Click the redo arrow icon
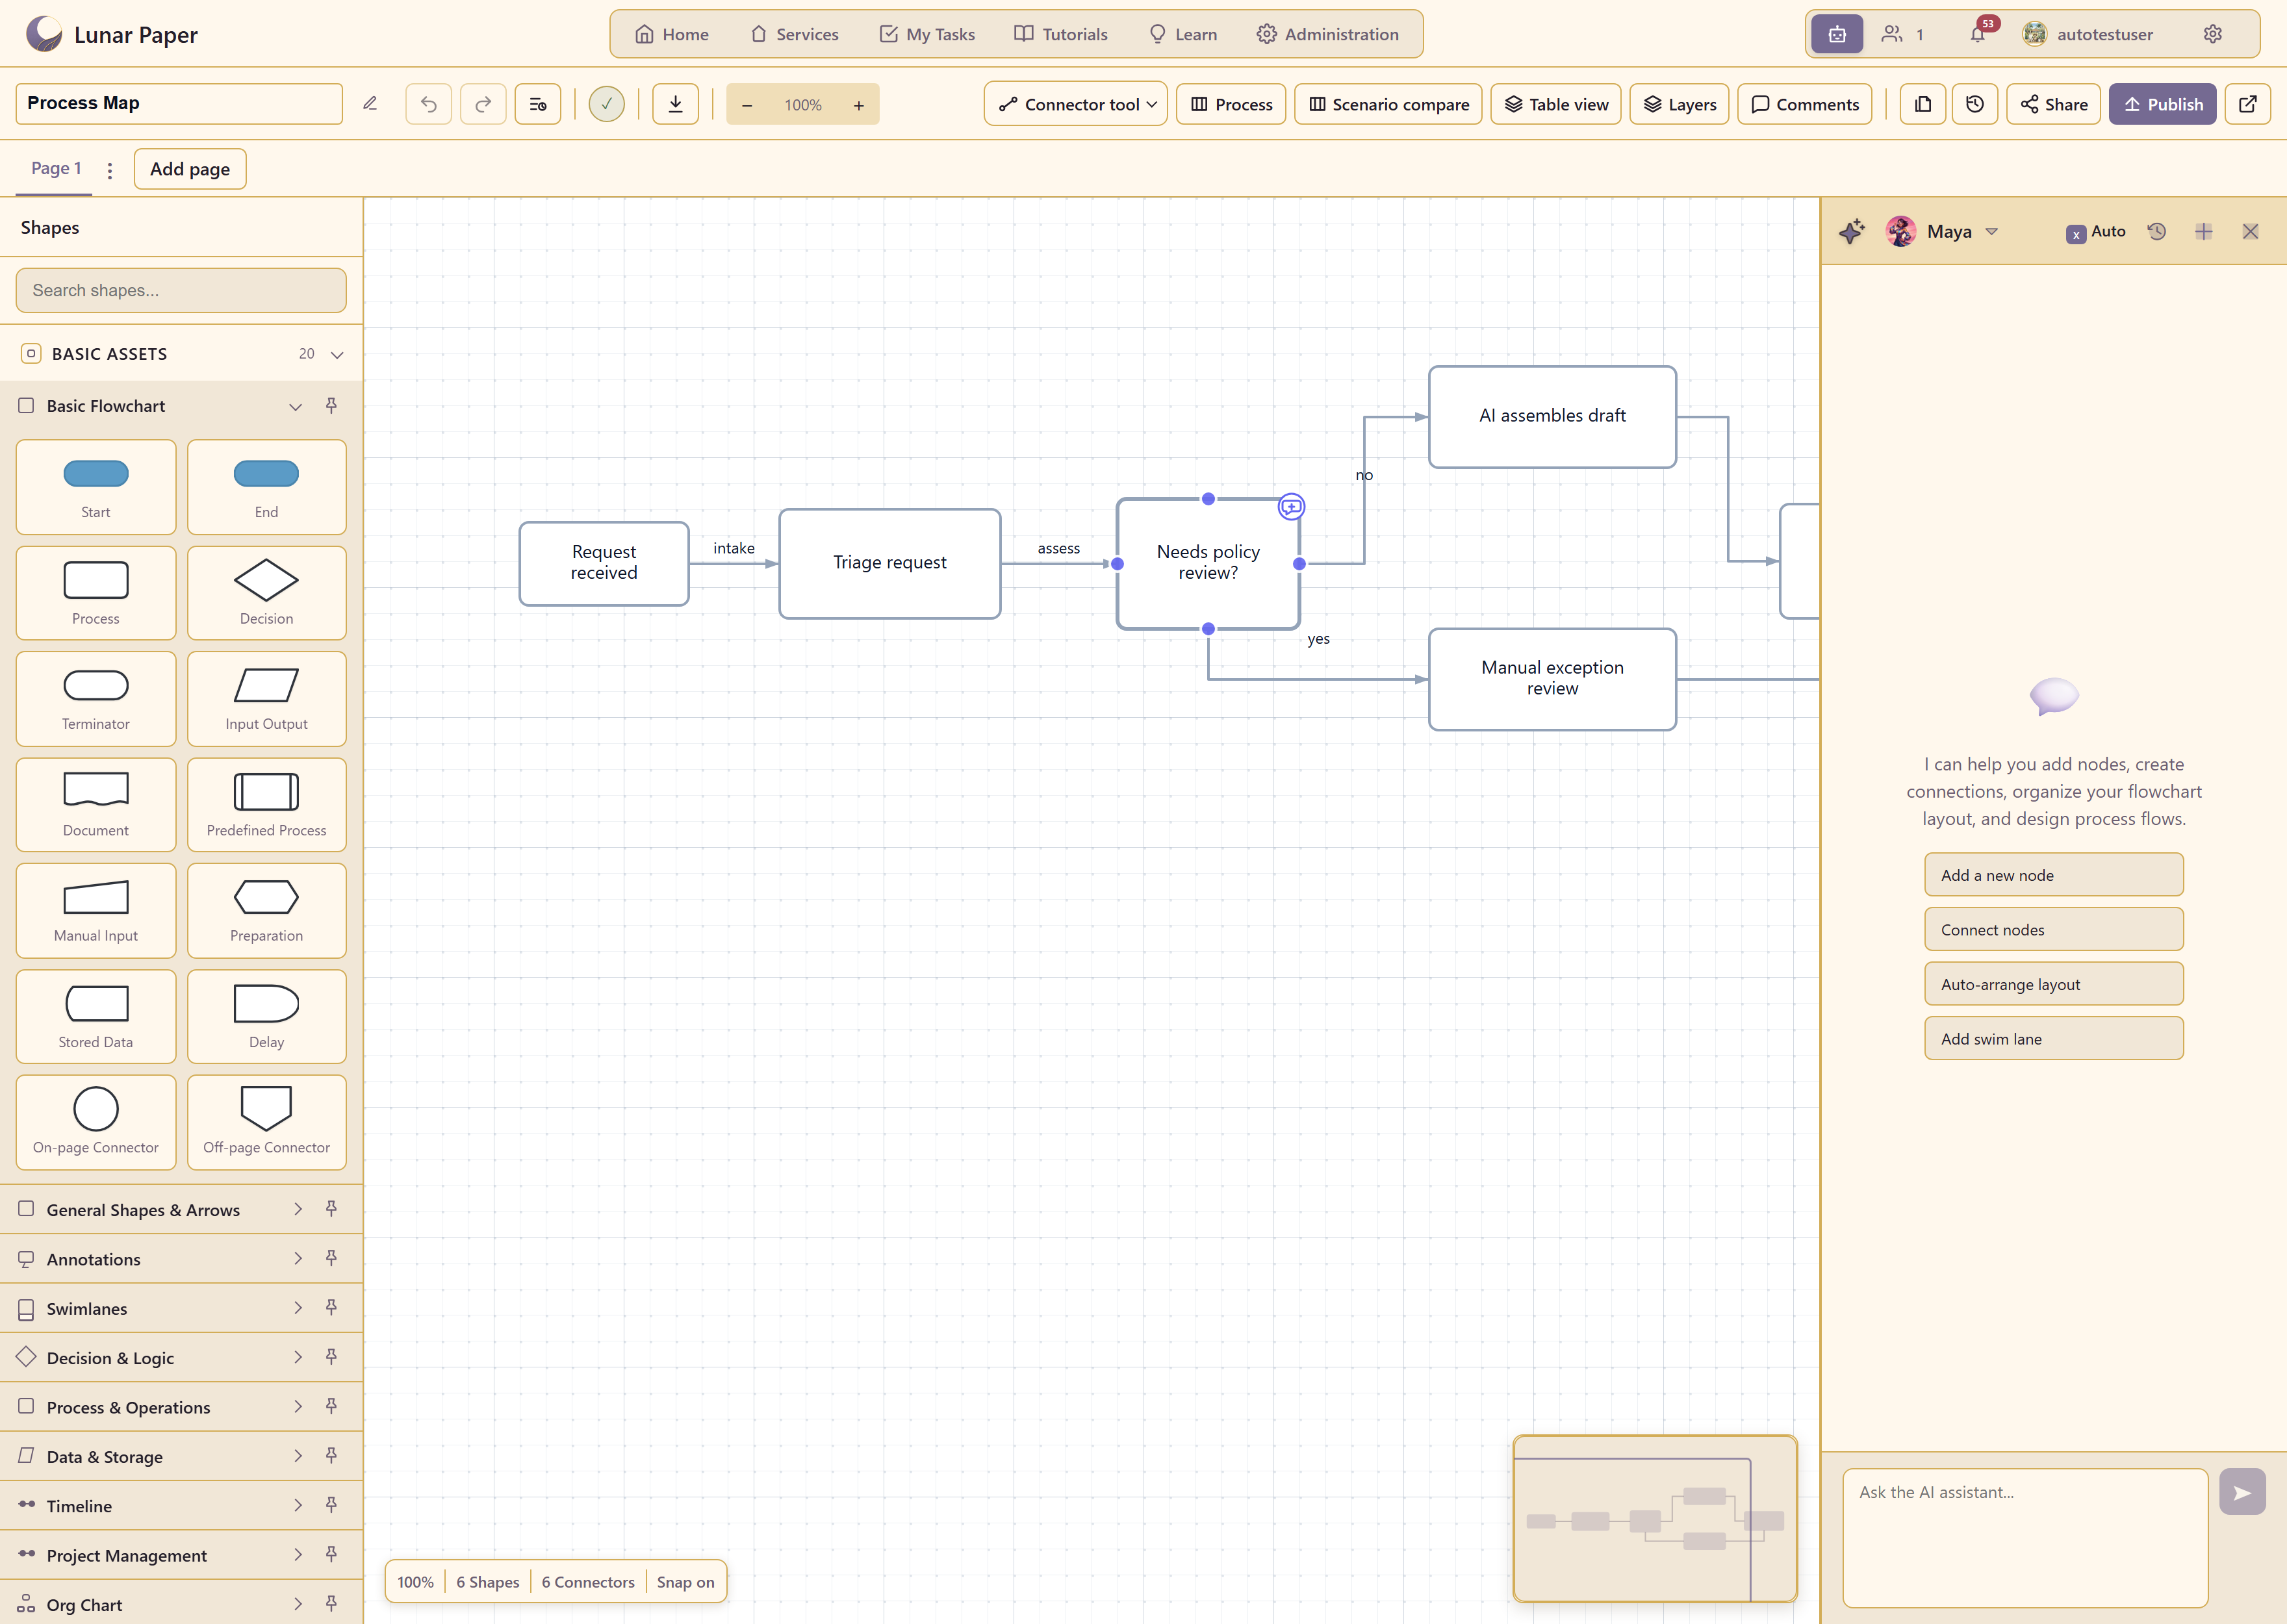Image resolution: width=2287 pixels, height=1624 pixels. click(483, 104)
